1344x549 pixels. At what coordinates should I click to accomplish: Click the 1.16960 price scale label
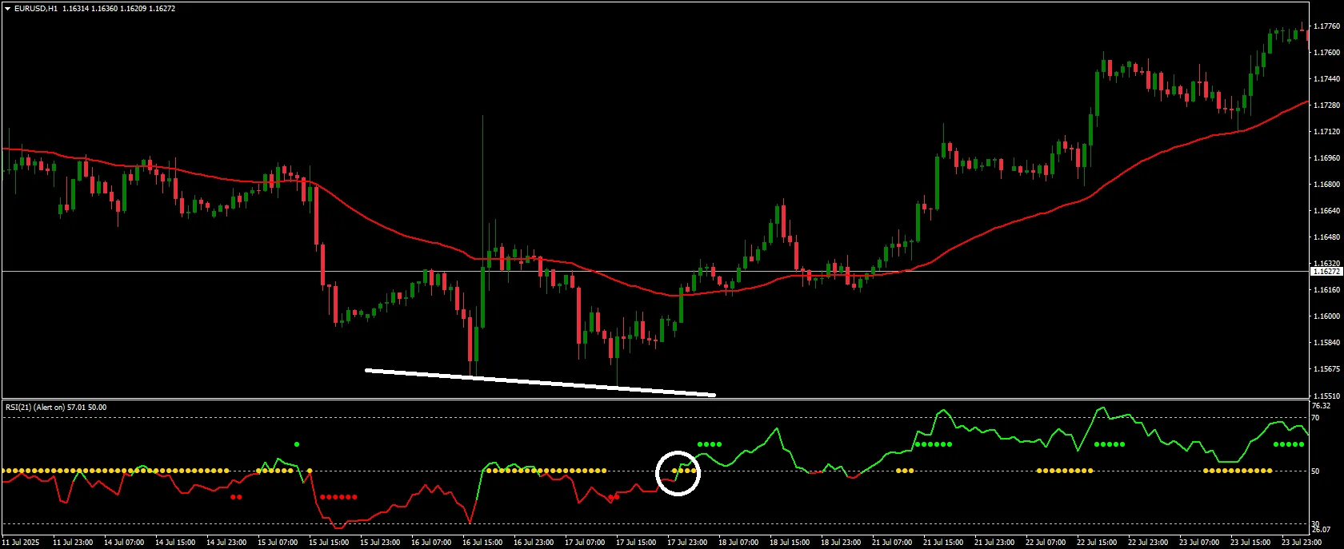[x=1326, y=158]
